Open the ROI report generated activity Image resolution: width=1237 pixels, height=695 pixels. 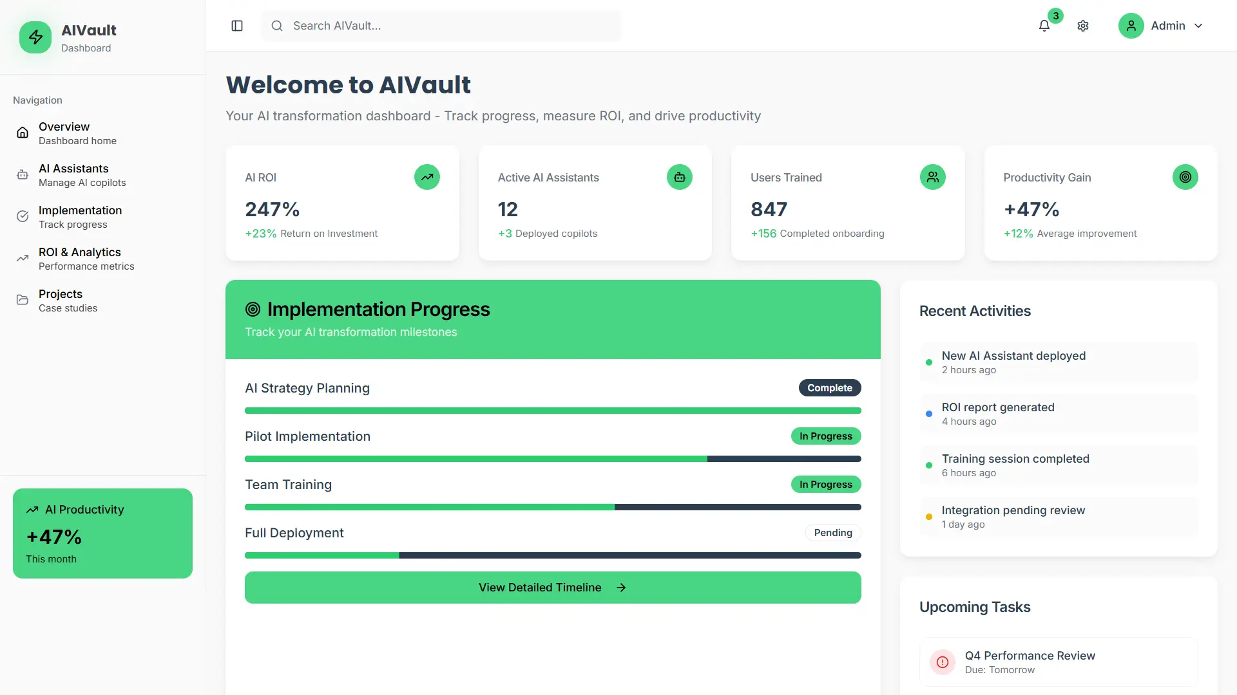pyautogui.click(x=1059, y=414)
